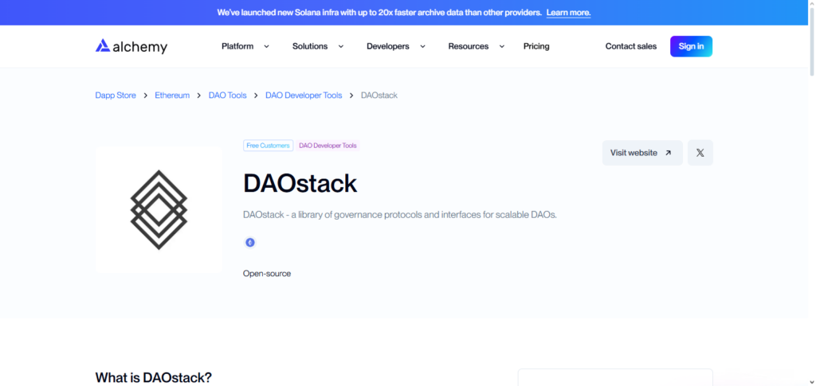Open the Solutions nav item
This screenshot has width=816, height=386.
point(310,46)
